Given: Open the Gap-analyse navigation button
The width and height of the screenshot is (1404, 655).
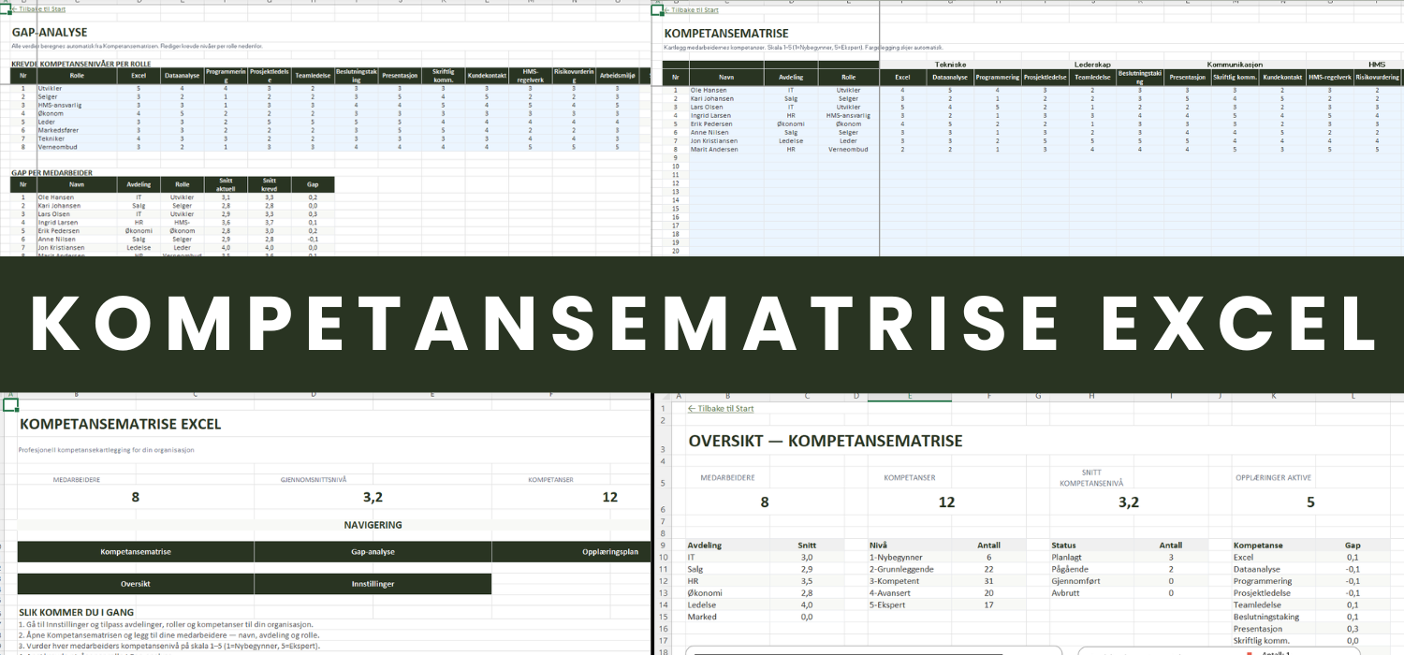Looking at the screenshot, I should click(372, 552).
